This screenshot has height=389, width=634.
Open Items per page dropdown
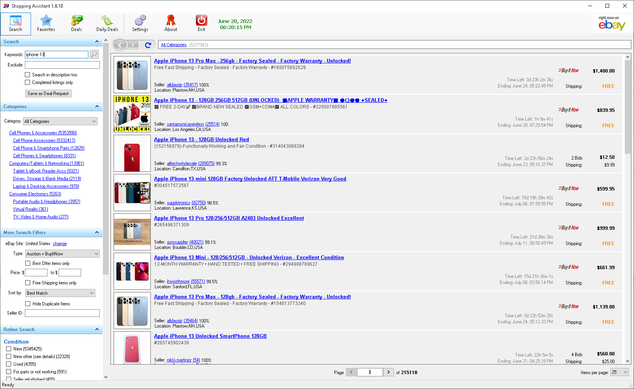619,372
